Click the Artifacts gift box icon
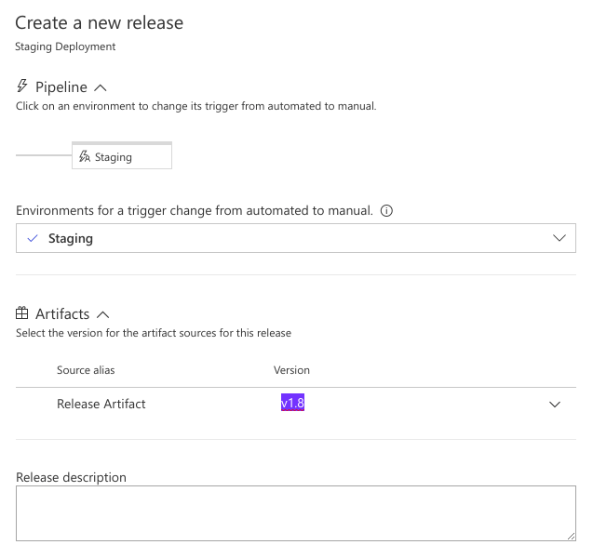593x558 pixels. [23, 314]
